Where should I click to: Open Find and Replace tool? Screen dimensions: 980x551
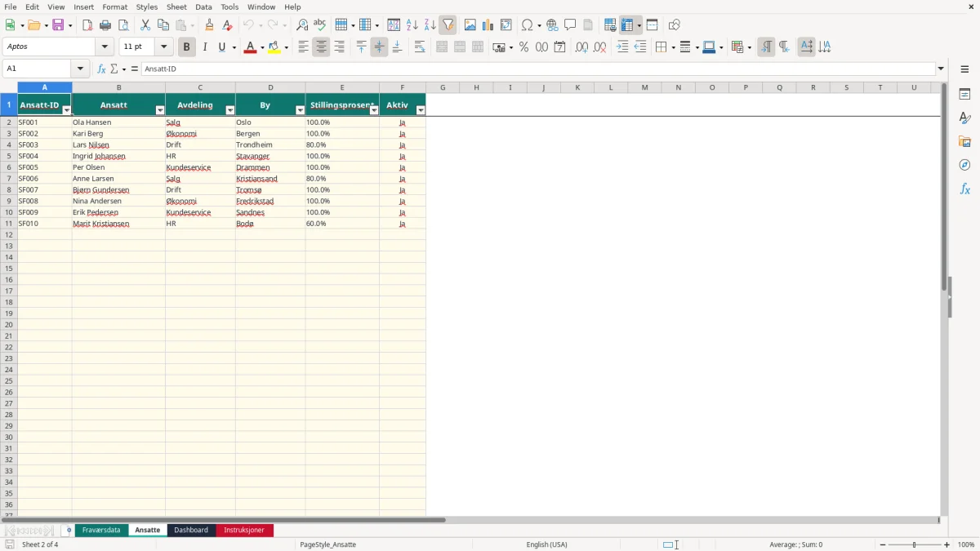pos(302,25)
